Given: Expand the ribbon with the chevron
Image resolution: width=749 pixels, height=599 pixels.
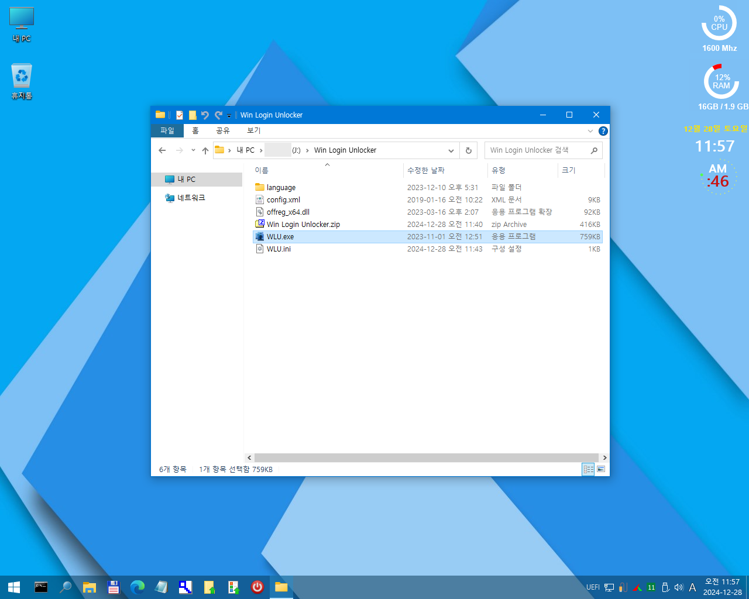Looking at the screenshot, I should (x=590, y=131).
